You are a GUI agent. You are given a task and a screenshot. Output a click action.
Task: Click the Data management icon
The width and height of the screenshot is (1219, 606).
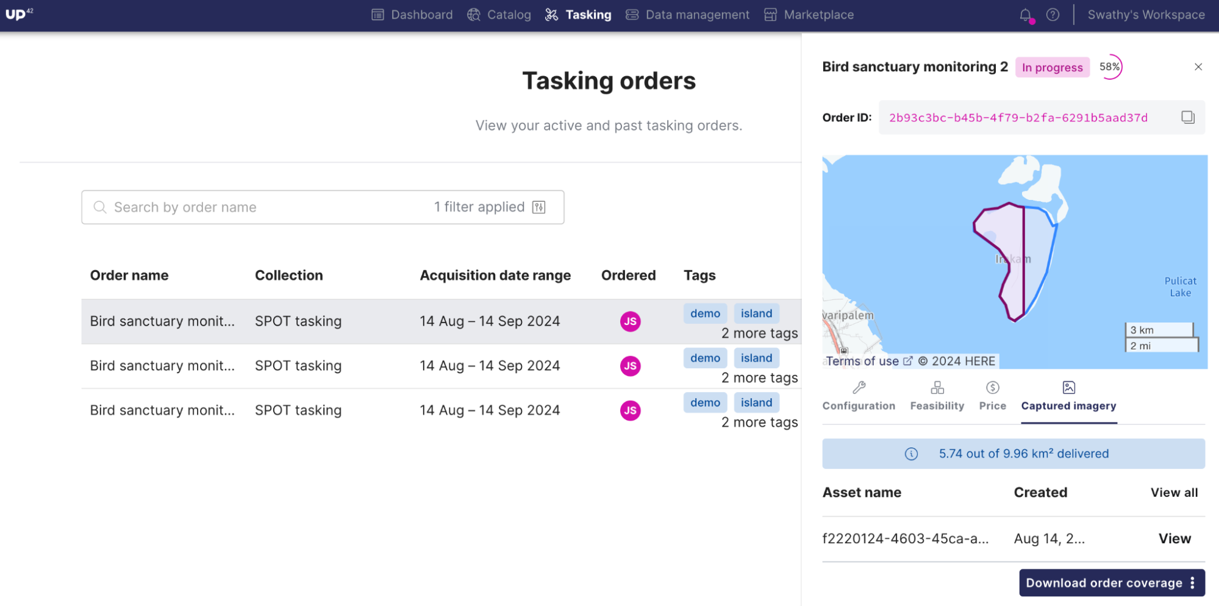coord(632,15)
